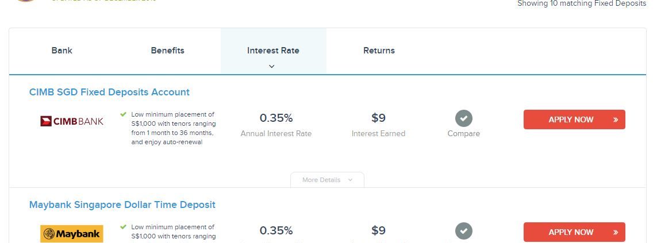The image size is (657, 243).
Task: Click the CIMB $9 Interest Earned value
Action: 378,118
